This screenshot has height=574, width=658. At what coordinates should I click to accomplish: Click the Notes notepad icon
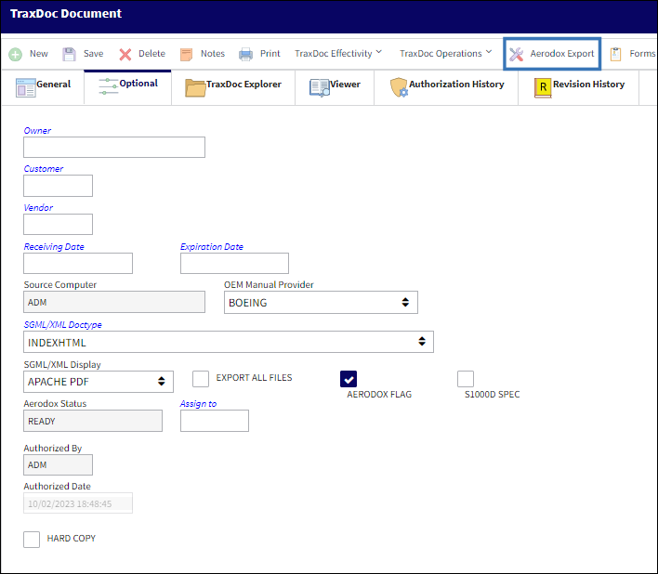pos(186,55)
